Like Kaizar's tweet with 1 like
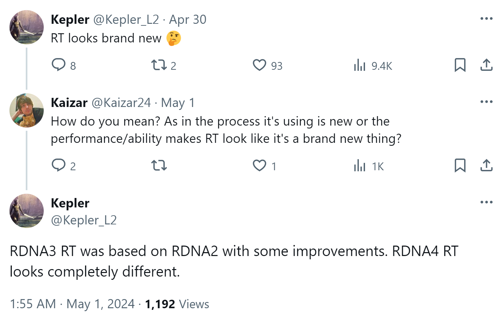503x318 pixels. [x=259, y=165]
